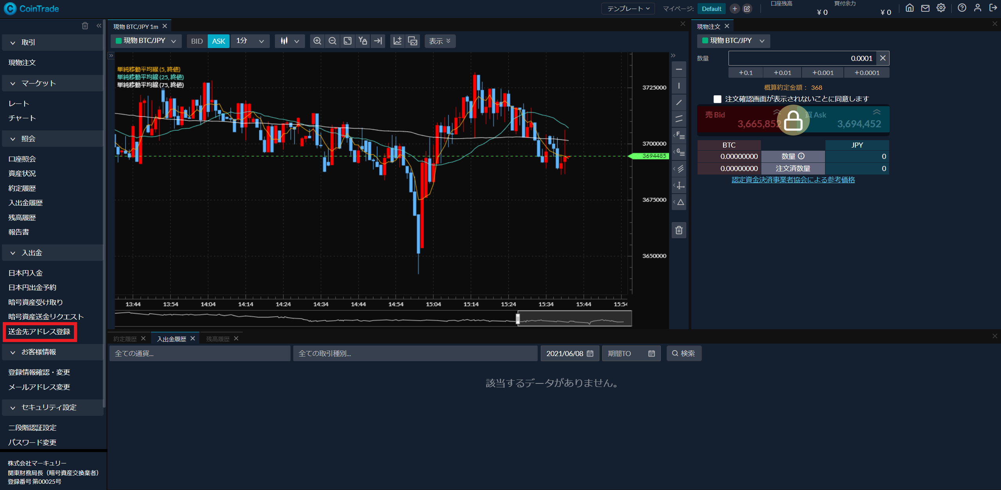Collapse the 照会 sidebar section

pos(53,139)
